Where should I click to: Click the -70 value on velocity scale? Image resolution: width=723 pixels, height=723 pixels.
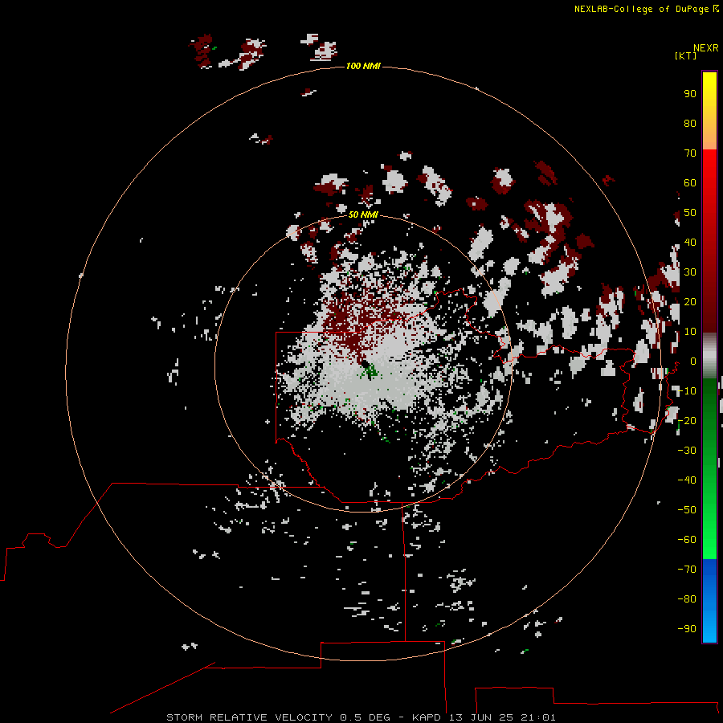(687, 569)
